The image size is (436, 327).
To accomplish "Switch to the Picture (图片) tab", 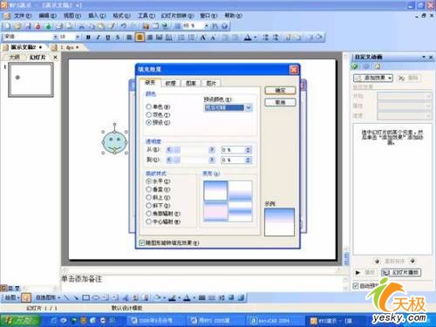I will click(x=211, y=83).
